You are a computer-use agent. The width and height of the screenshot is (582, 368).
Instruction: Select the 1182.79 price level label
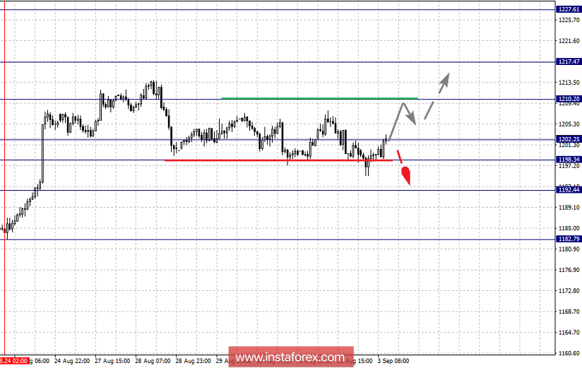tap(569, 239)
